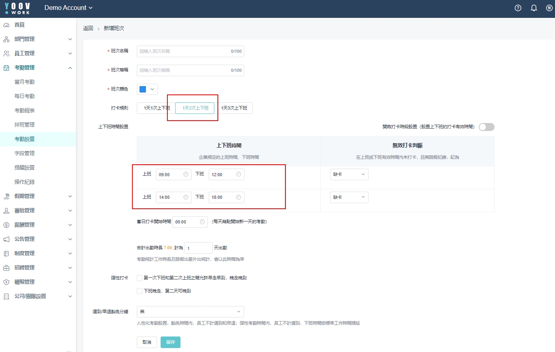
Task: Click clock icon in 09:00 start time field
Action: pos(186,175)
